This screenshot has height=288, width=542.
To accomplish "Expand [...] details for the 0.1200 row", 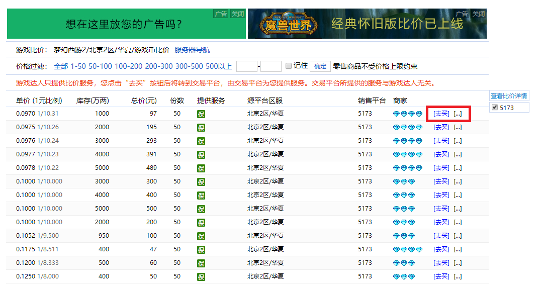I will [x=458, y=263].
